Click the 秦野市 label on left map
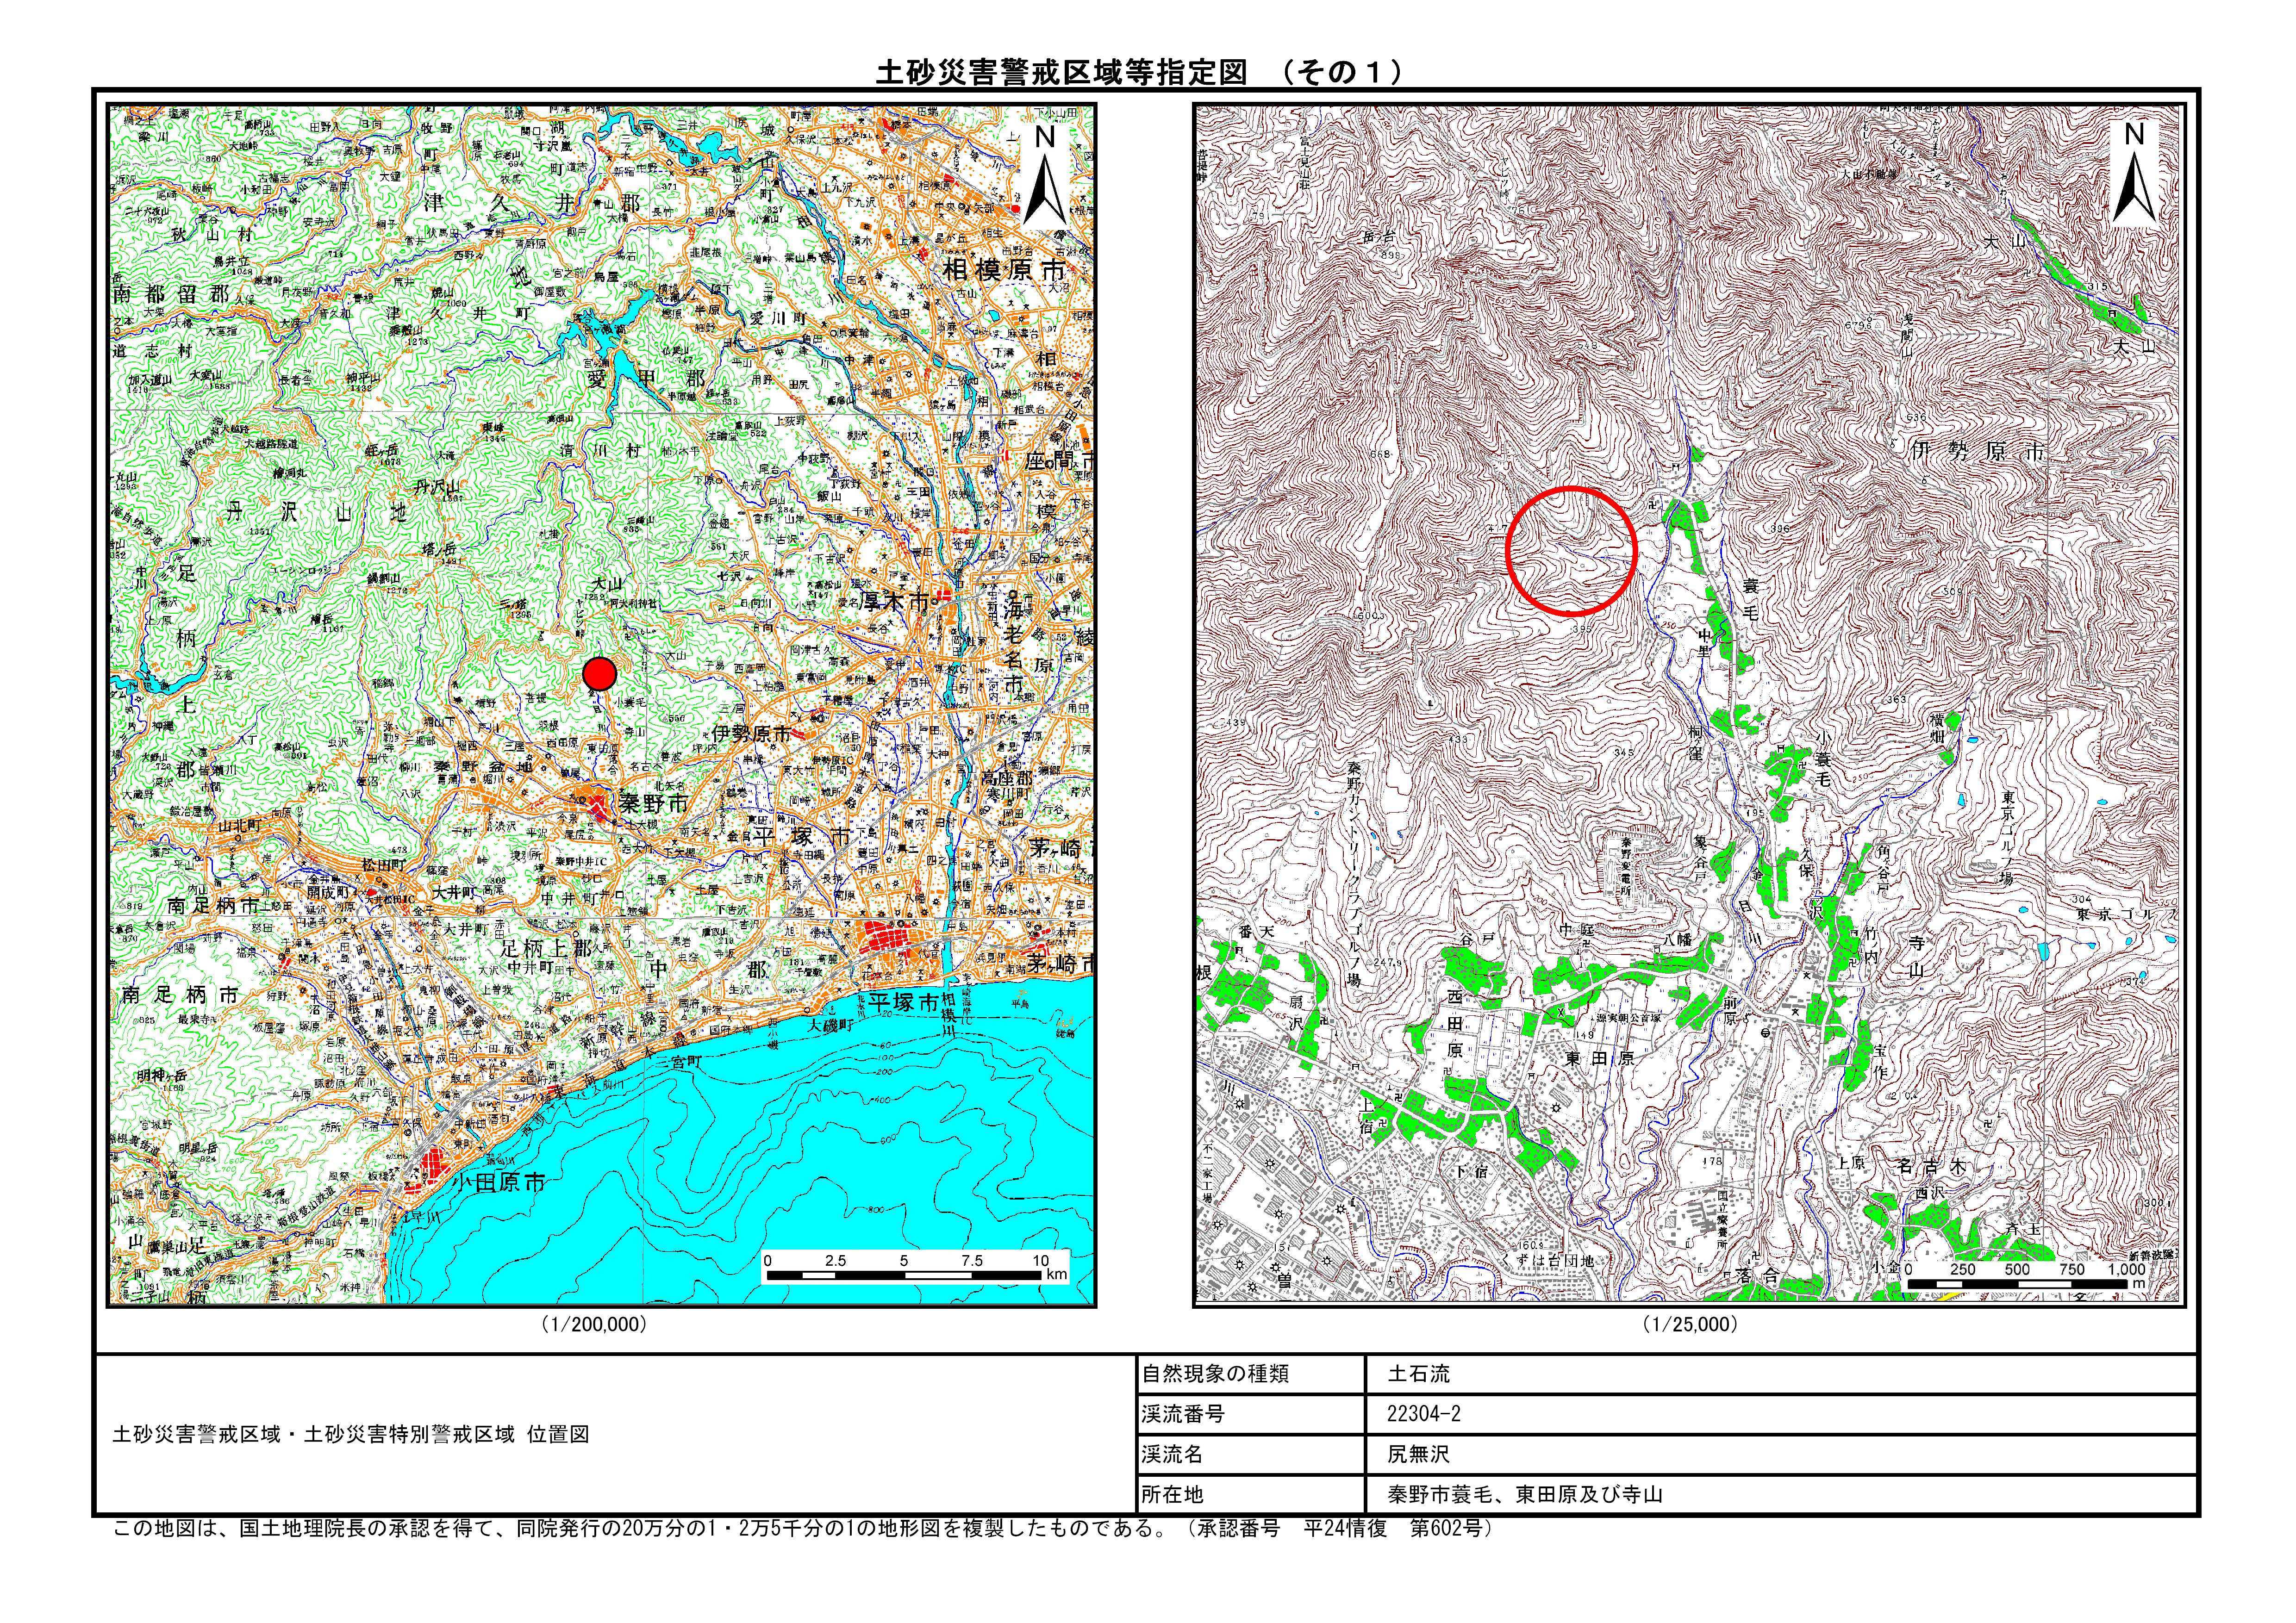This screenshot has height=1623, width=2296. (653, 803)
